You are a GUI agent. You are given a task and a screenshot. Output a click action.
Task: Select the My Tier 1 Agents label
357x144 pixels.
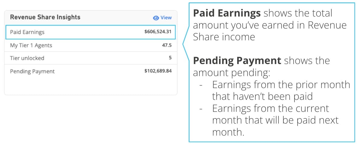31,45
